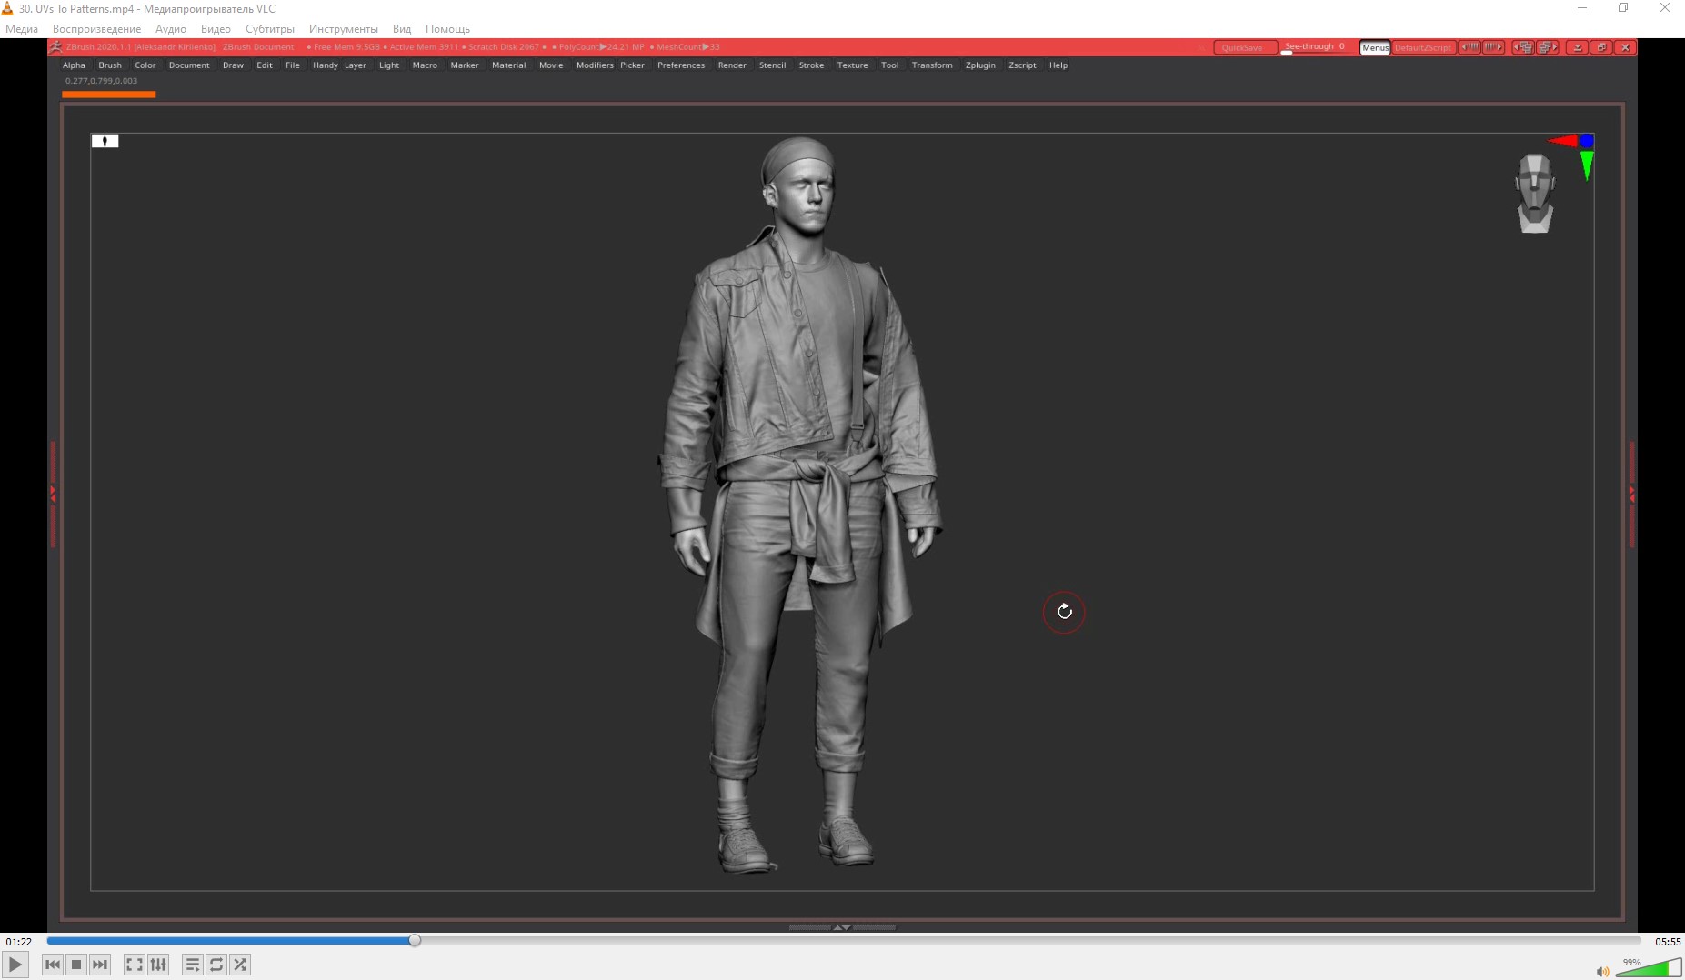The height and width of the screenshot is (980, 1685).
Task: Load next ZBrush UI color scheme
Action: [x=1493, y=47]
